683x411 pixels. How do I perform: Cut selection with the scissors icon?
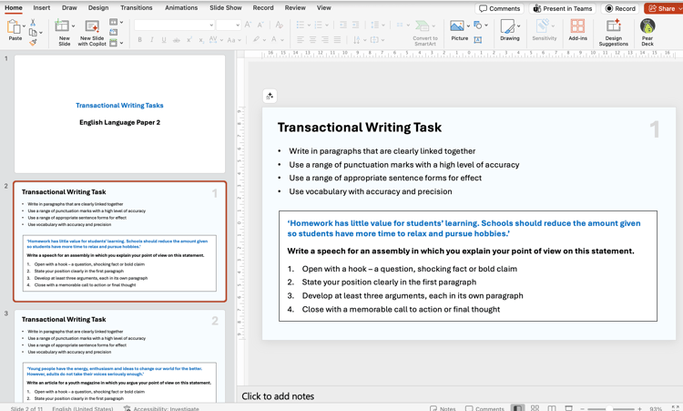click(x=33, y=22)
